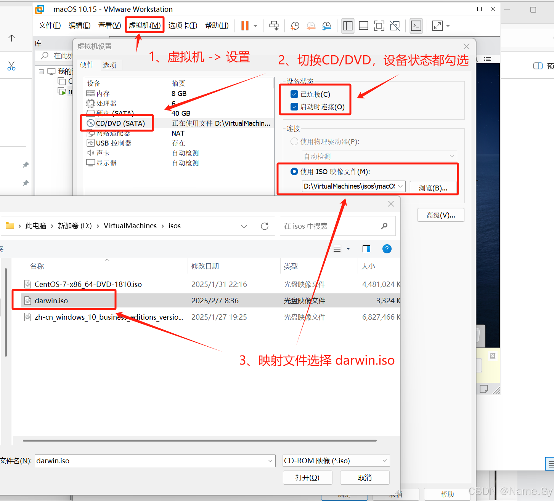554x501 pixels.
Task: Open the 查看(V) menu
Action: (109, 26)
